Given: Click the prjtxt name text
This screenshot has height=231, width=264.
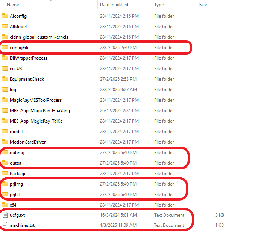Looking at the screenshot, I should 15,195.
